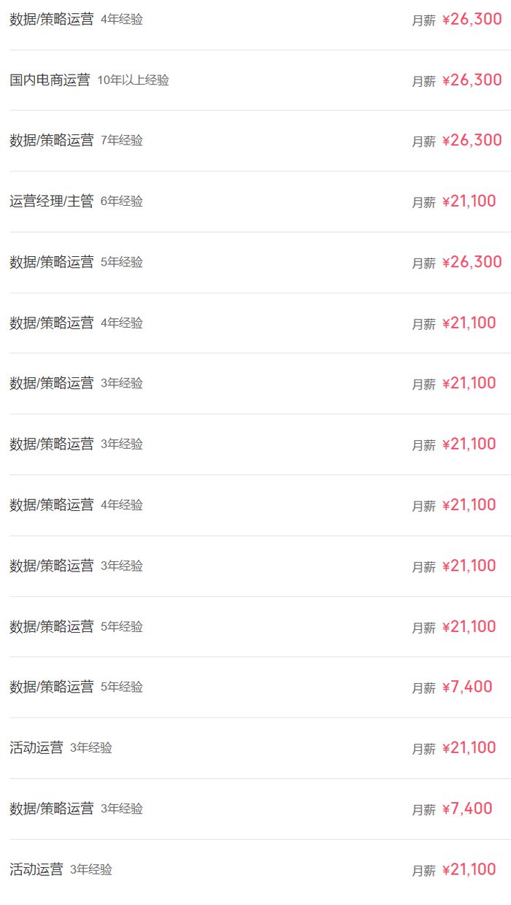
Task: Open 数据/策略运营 5年经验 listing paying ¥7,400
Action: pyautogui.click(x=51, y=687)
